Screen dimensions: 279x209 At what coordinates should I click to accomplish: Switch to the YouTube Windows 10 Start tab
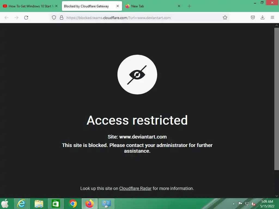click(28, 6)
